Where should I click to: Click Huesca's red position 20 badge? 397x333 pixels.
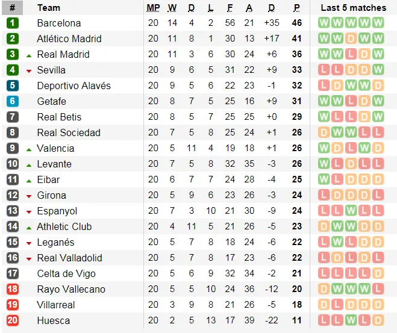coord(13,320)
